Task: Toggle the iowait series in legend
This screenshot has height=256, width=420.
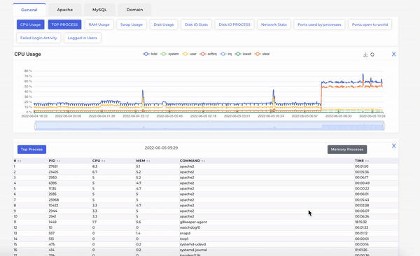Action: [x=243, y=54]
